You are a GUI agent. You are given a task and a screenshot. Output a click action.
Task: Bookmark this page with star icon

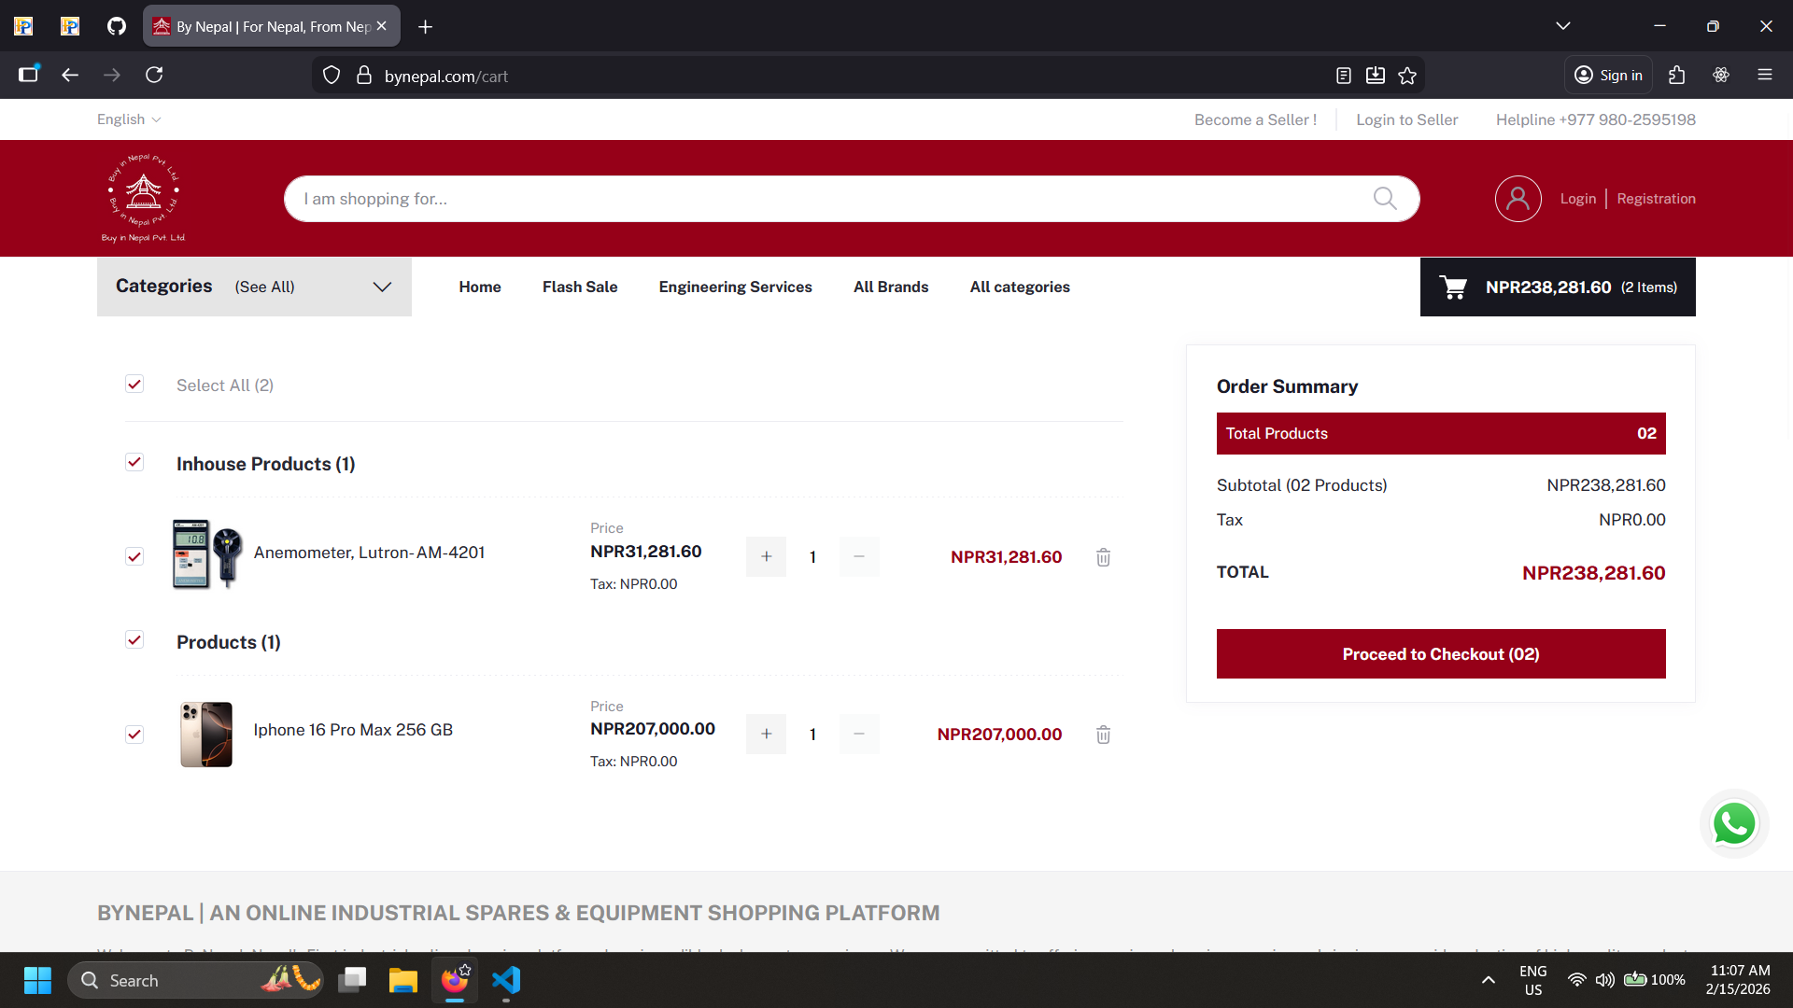point(1407,76)
